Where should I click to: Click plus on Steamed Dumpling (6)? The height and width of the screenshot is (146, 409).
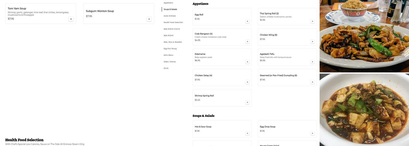tap(312, 82)
